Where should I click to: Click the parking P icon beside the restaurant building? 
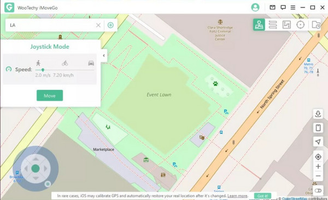pyautogui.click(x=175, y=165)
